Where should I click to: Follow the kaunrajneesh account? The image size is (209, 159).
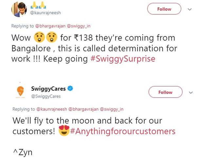164,9
